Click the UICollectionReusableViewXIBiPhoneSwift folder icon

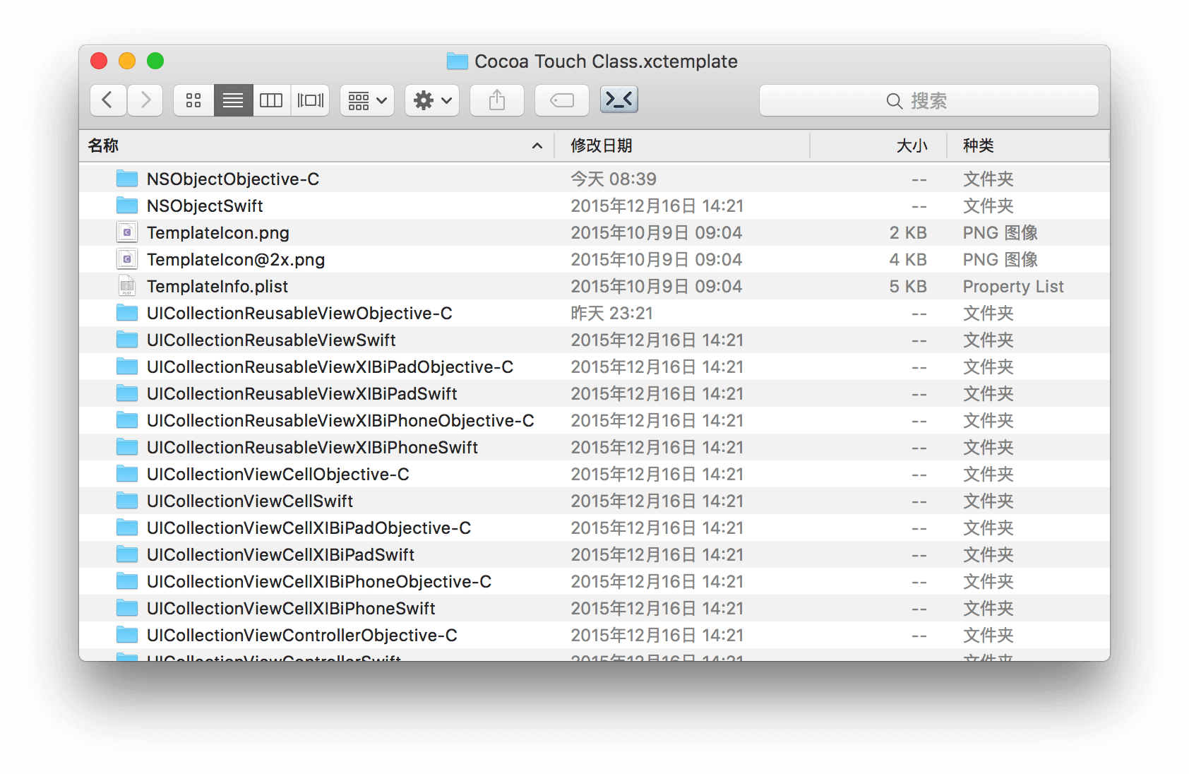click(127, 447)
